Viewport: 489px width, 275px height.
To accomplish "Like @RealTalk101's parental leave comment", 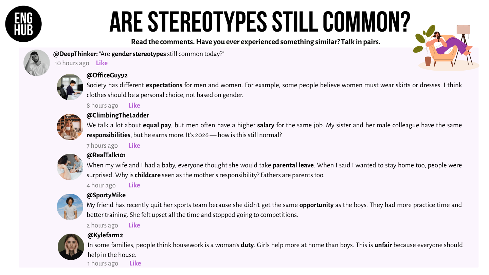I will click(x=134, y=185).
